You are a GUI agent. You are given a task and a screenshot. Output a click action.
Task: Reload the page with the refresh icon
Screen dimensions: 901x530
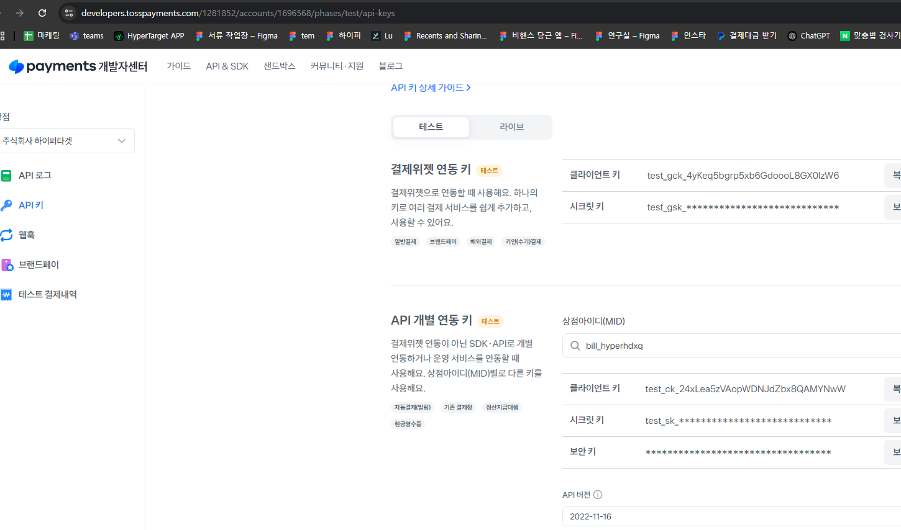[x=42, y=12]
